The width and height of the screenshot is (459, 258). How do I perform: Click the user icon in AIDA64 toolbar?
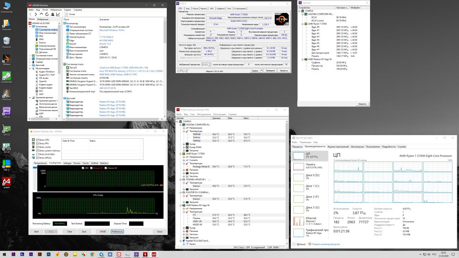coord(52,14)
